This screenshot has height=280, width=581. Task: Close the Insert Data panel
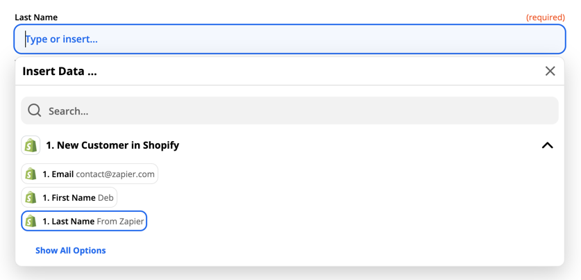pos(550,71)
